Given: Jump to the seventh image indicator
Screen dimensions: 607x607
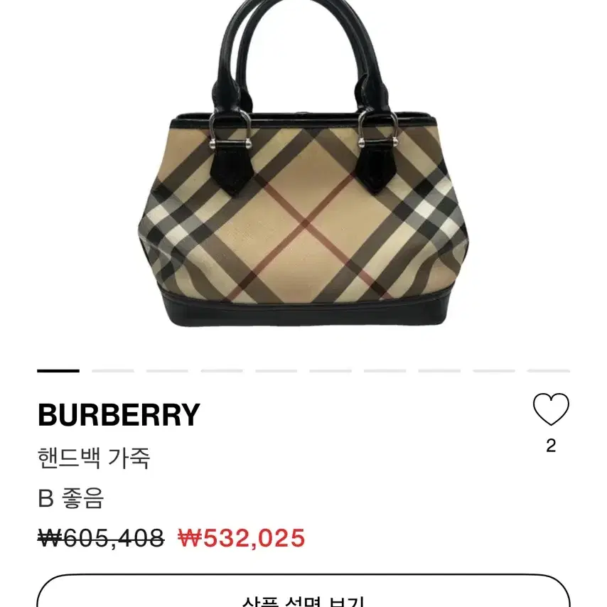Looking at the screenshot, I should (385, 371).
